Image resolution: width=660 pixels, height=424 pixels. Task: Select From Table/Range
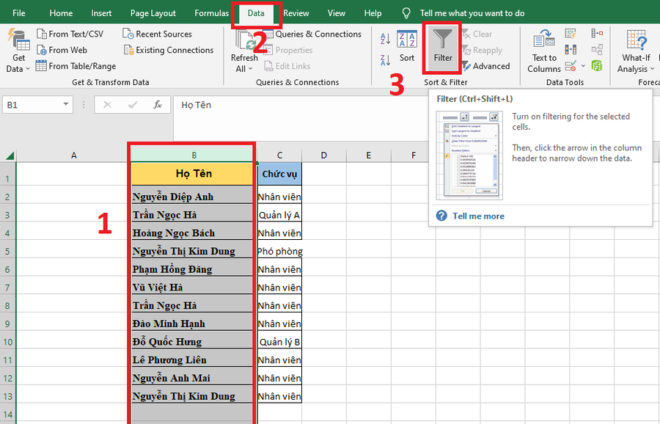click(76, 66)
